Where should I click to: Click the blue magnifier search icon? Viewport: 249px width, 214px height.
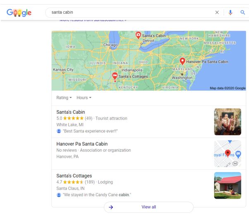[242, 12]
